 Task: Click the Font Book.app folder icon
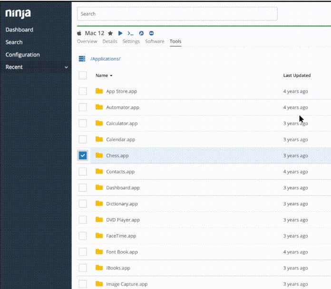(x=99, y=251)
